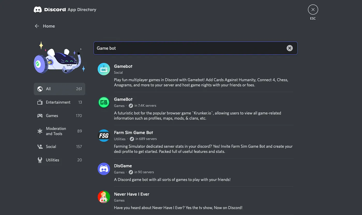Open DisGame's Discord logo avatar
The image size is (362, 215).
tap(104, 169)
